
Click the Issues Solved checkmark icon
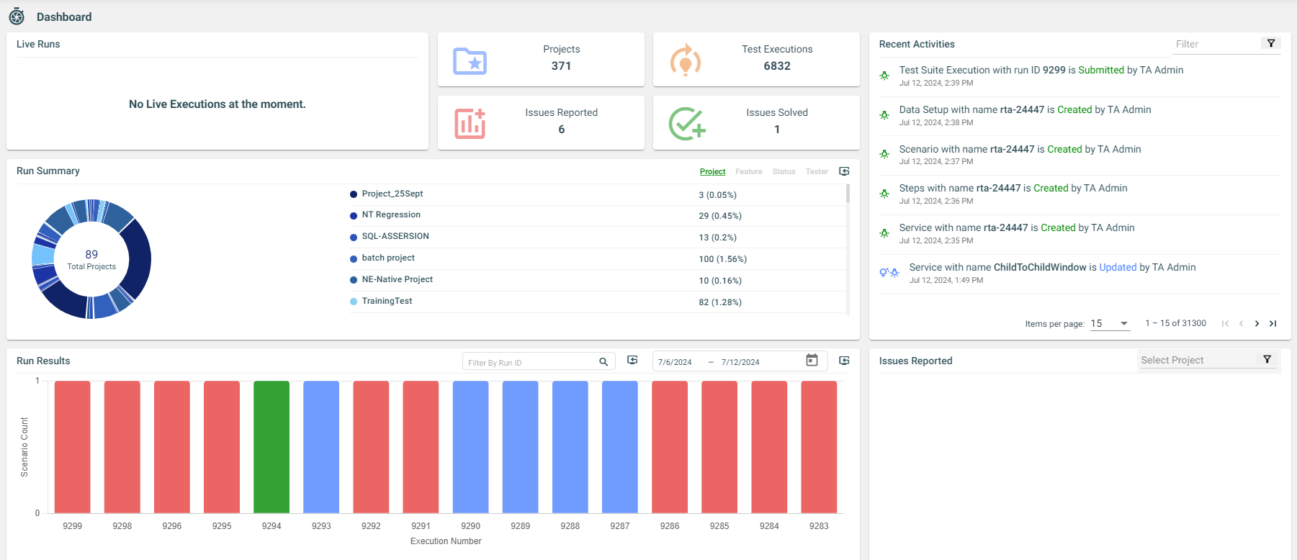tap(686, 124)
